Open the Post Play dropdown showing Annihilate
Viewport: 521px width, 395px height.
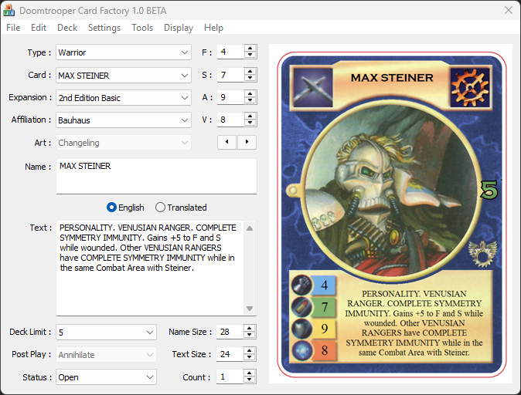tap(106, 355)
